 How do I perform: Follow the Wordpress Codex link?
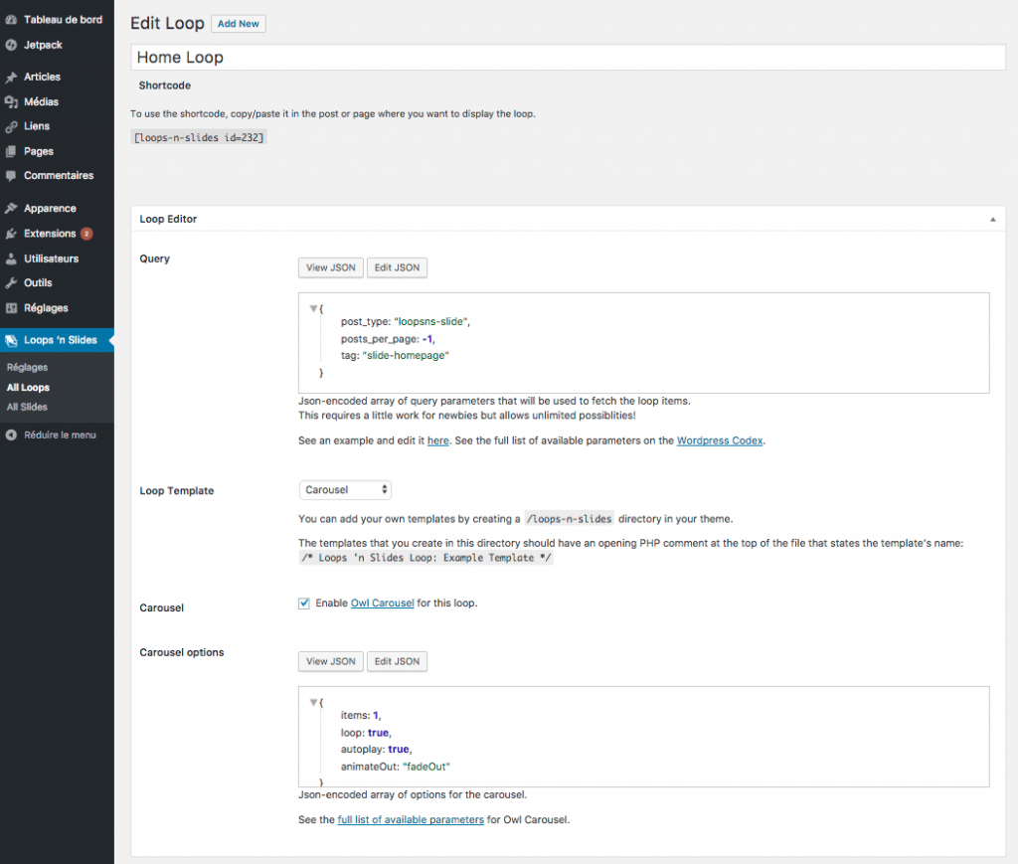720,440
